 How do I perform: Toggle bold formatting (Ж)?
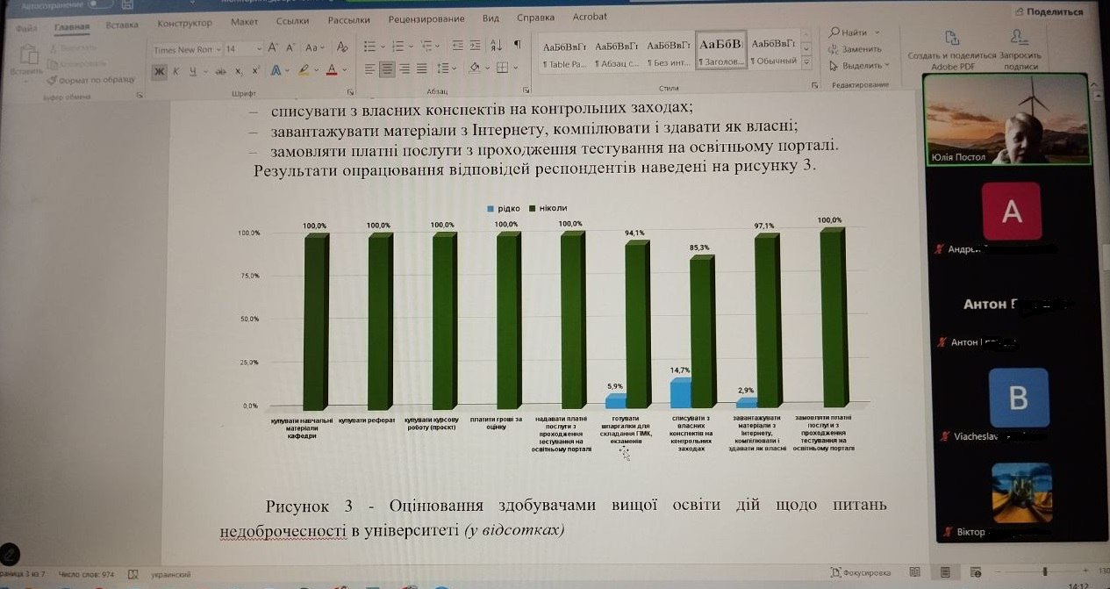tap(160, 71)
